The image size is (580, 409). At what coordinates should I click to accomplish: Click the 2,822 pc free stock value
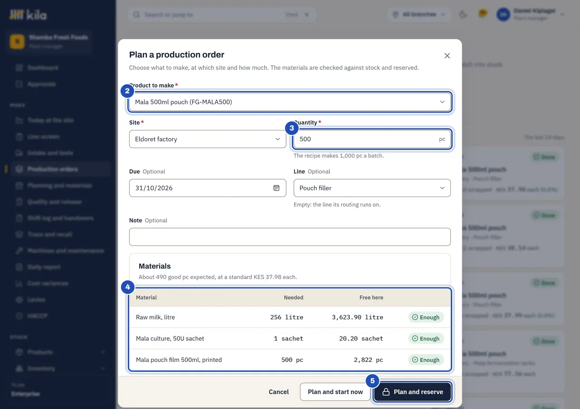click(368, 360)
